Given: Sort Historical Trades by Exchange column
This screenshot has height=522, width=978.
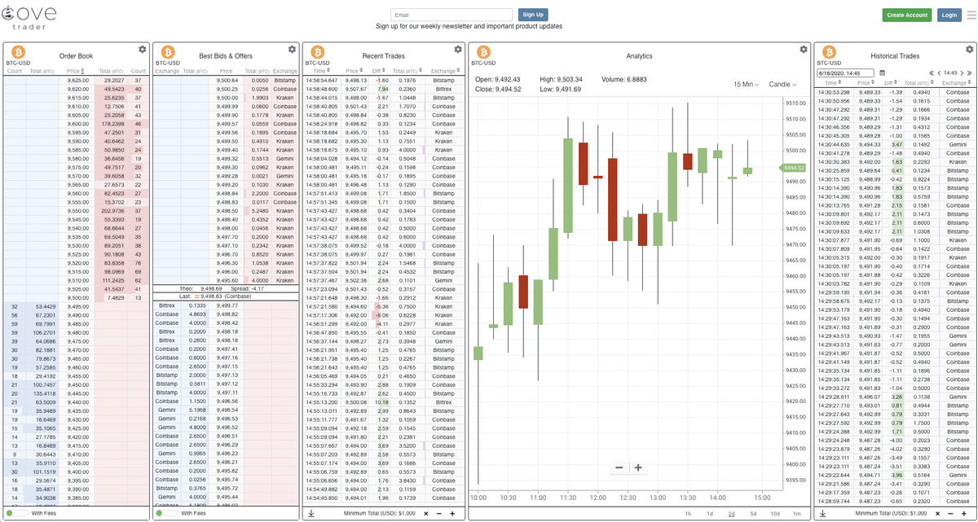Looking at the screenshot, I should click(x=956, y=83).
